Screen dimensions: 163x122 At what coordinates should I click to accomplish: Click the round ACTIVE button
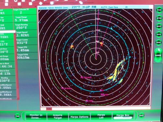[159, 18]
